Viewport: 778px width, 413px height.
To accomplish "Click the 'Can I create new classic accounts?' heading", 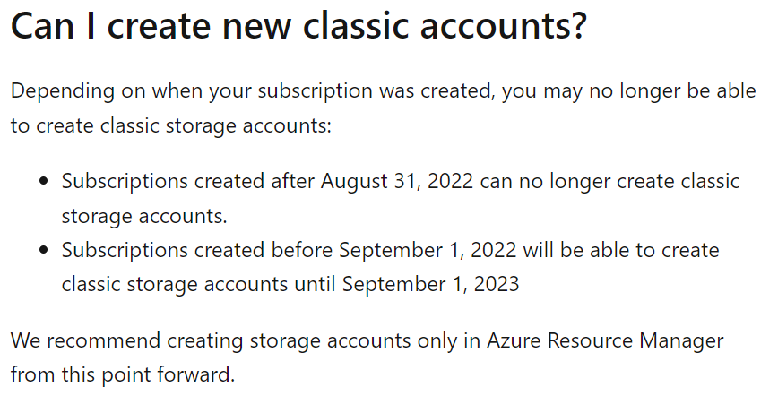I will coord(298,26).
